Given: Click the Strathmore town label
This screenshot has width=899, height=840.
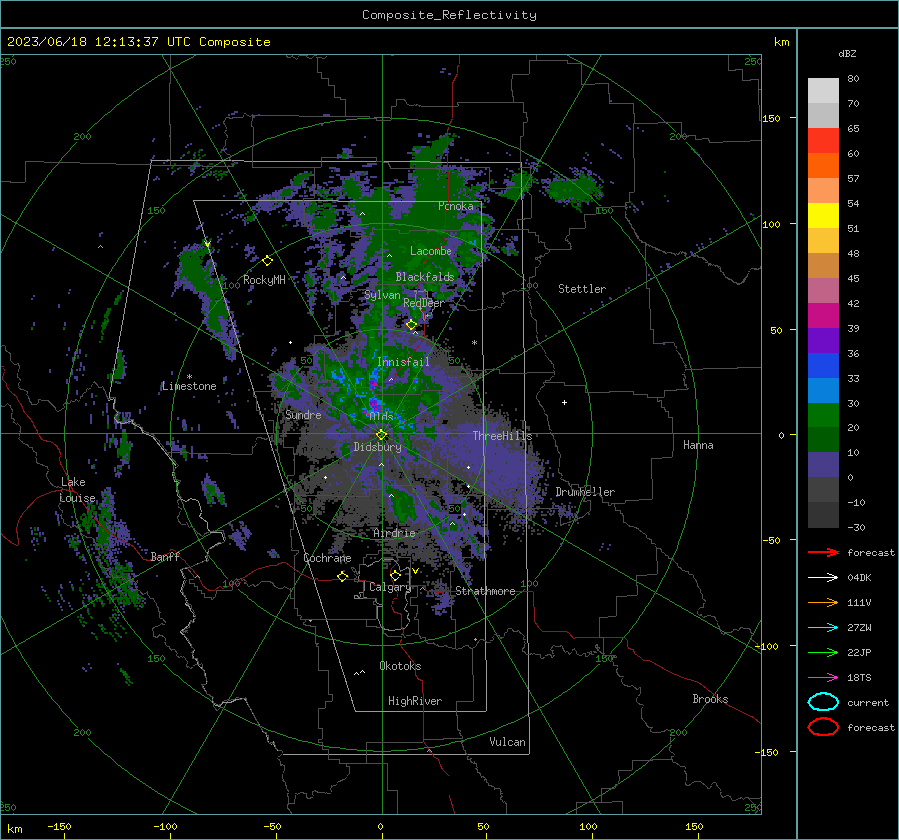Looking at the screenshot, I should click(x=485, y=591).
